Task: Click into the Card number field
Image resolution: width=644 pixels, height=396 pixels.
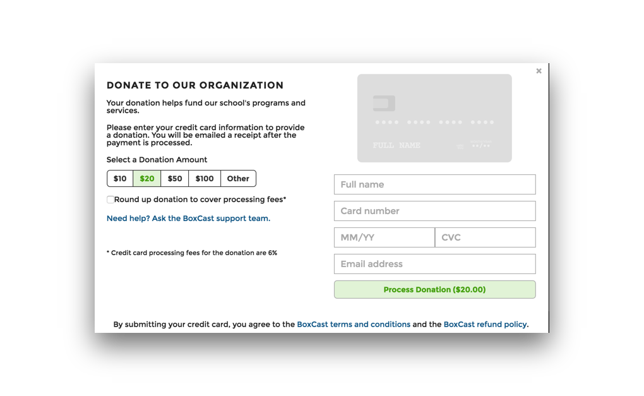Action: [x=434, y=211]
